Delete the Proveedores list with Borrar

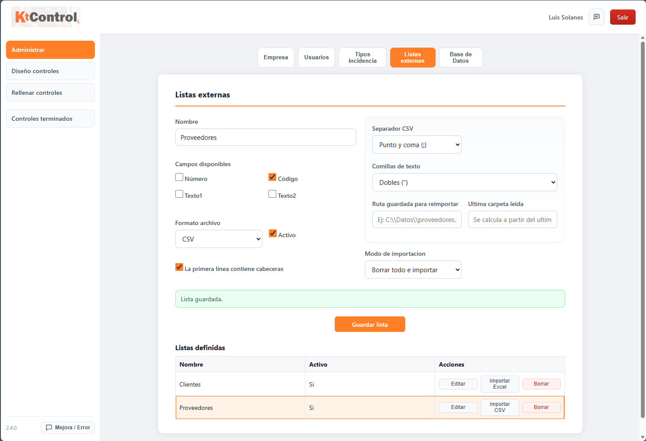coord(541,407)
